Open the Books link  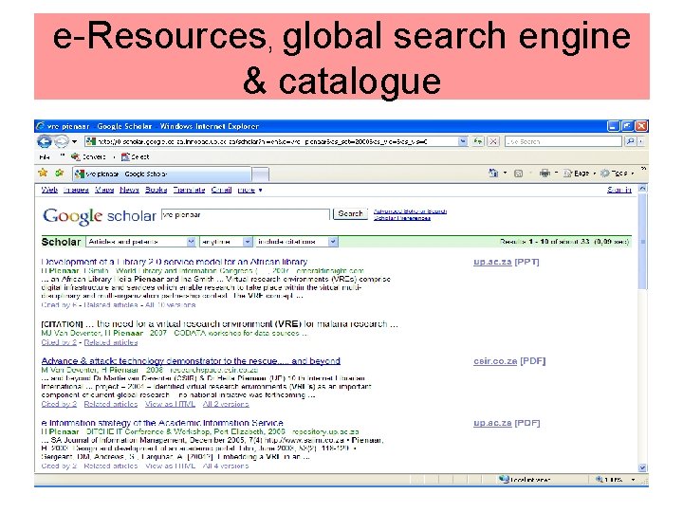tap(156, 190)
